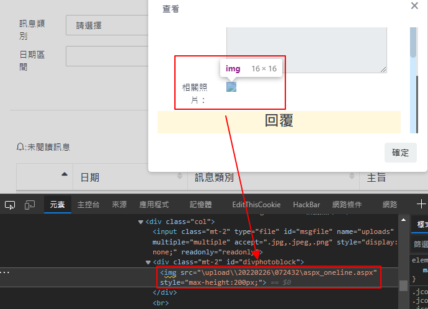Switch to the HackBar tab
This screenshot has width=428, height=309.
click(306, 205)
